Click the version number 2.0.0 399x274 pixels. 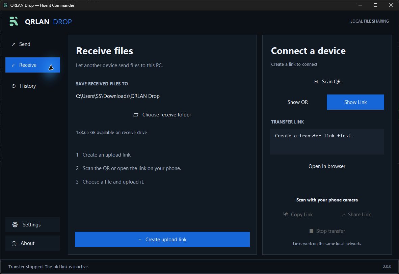[387, 266]
